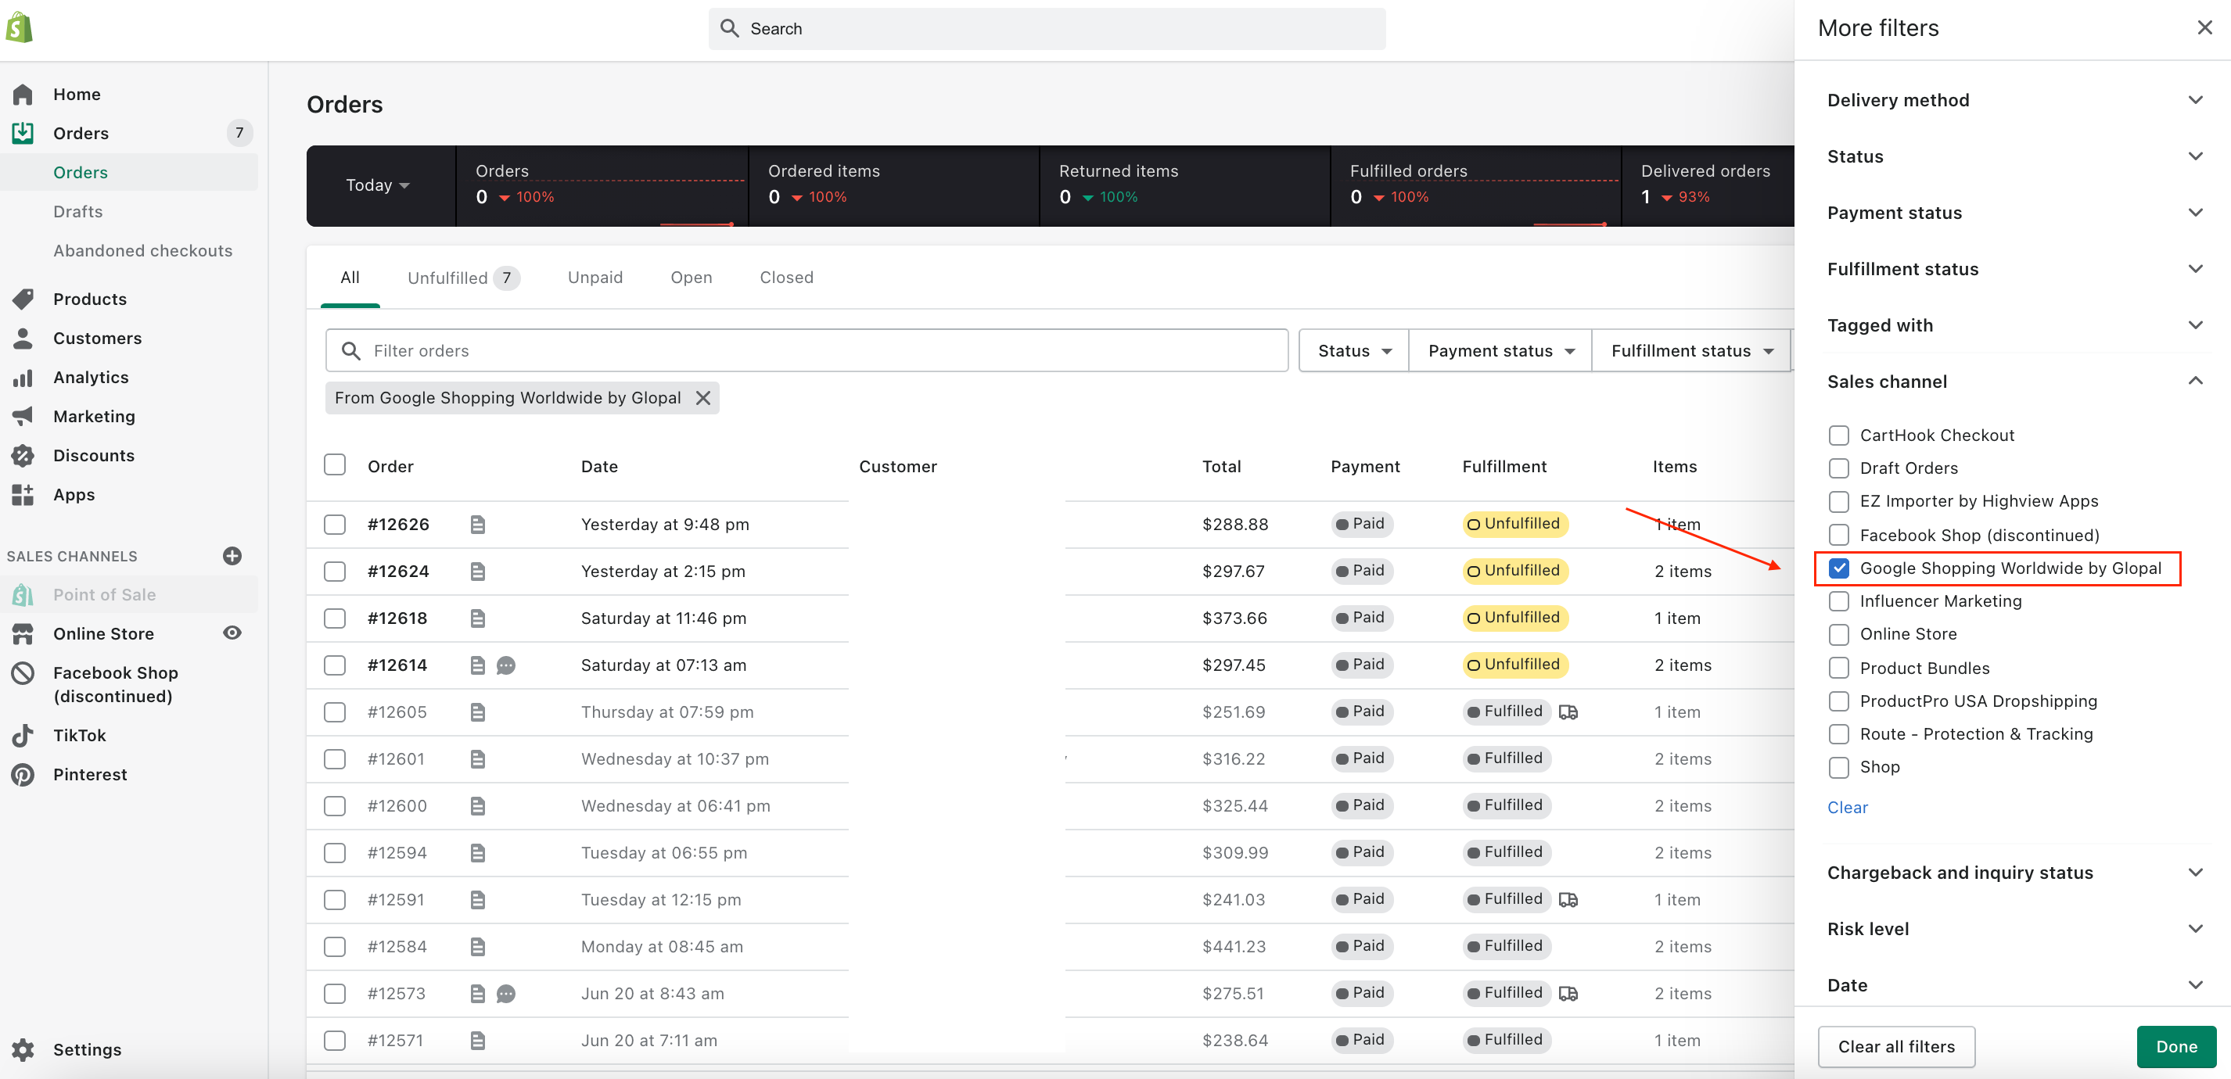Click the magnifier icon in Search bar
The image size is (2231, 1079).
point(730,29)
